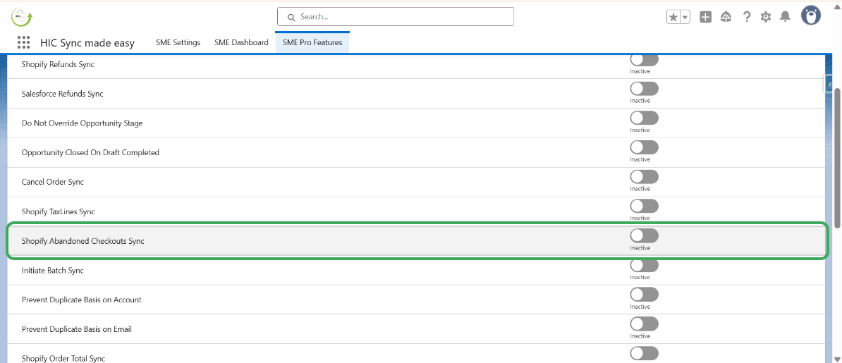Toggle Prevent Duplicate Basis on Email

(x=644, y=324)
